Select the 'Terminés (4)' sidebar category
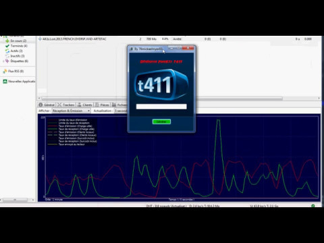324x243 pixels. [19, 46]
